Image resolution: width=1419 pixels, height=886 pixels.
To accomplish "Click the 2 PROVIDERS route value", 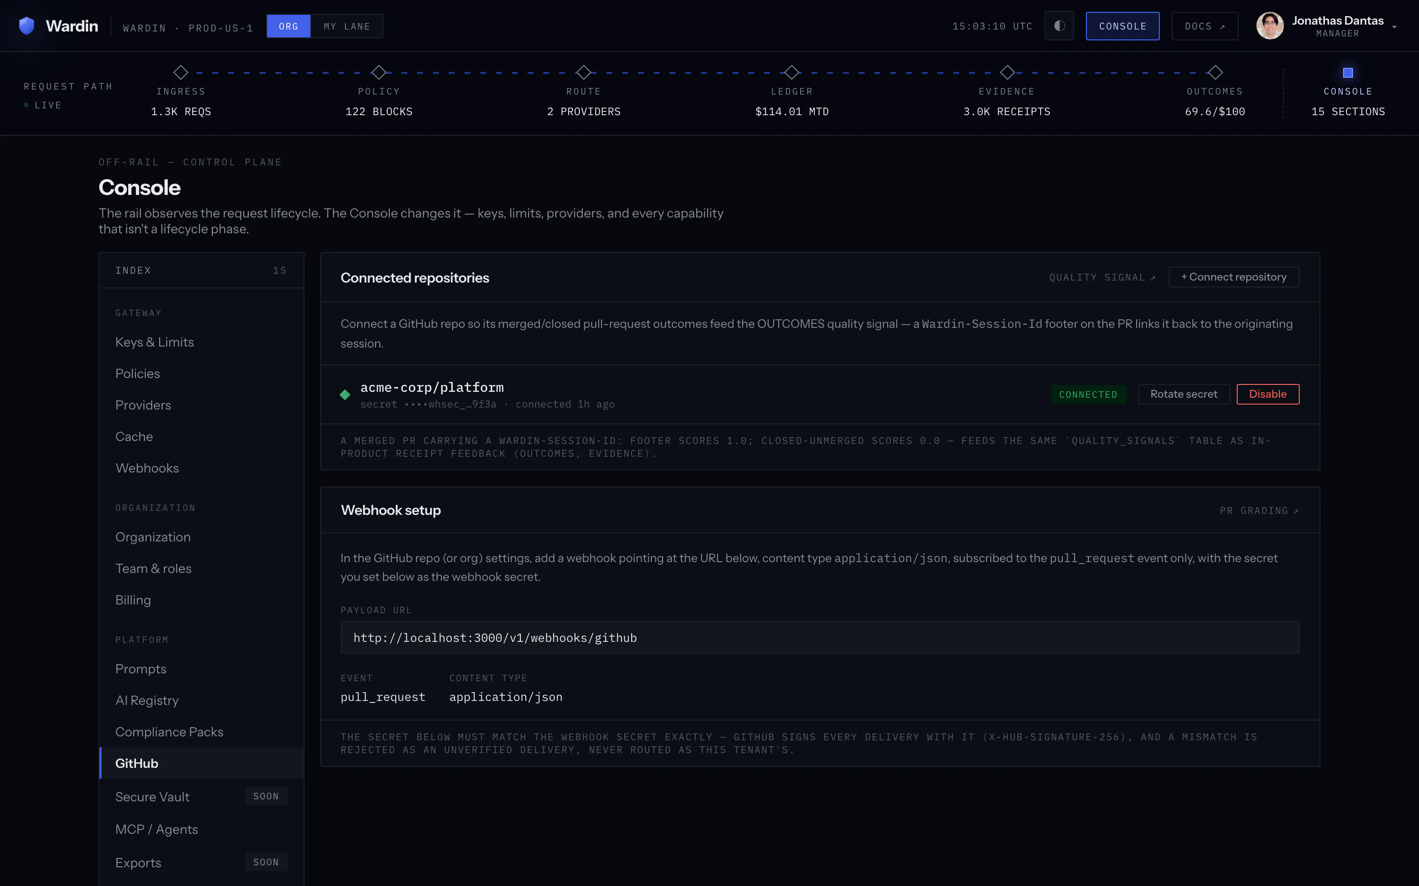I will click(x=583, y=111).
